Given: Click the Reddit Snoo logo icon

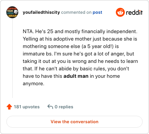Looking at the screenshot, I should pyautogui.click(x=120, y=12).
